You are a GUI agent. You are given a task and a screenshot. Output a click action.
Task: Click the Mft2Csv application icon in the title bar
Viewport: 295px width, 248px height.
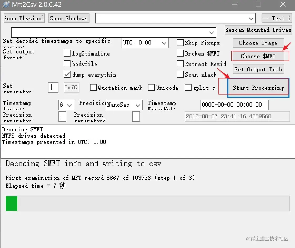click(6, 4)
